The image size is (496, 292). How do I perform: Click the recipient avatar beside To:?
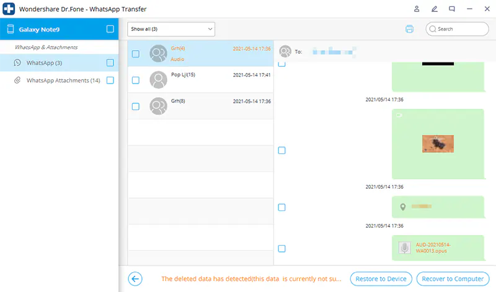285,51
